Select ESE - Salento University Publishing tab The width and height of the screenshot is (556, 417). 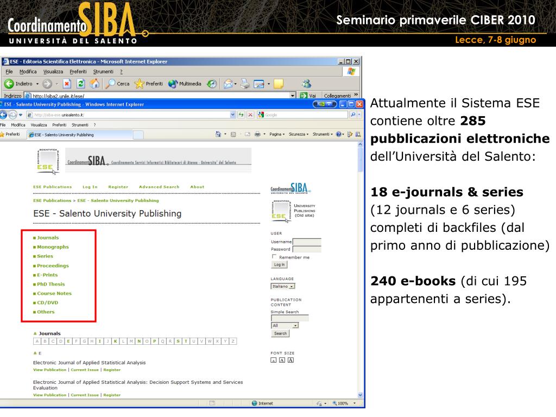(x=80, y=135)
